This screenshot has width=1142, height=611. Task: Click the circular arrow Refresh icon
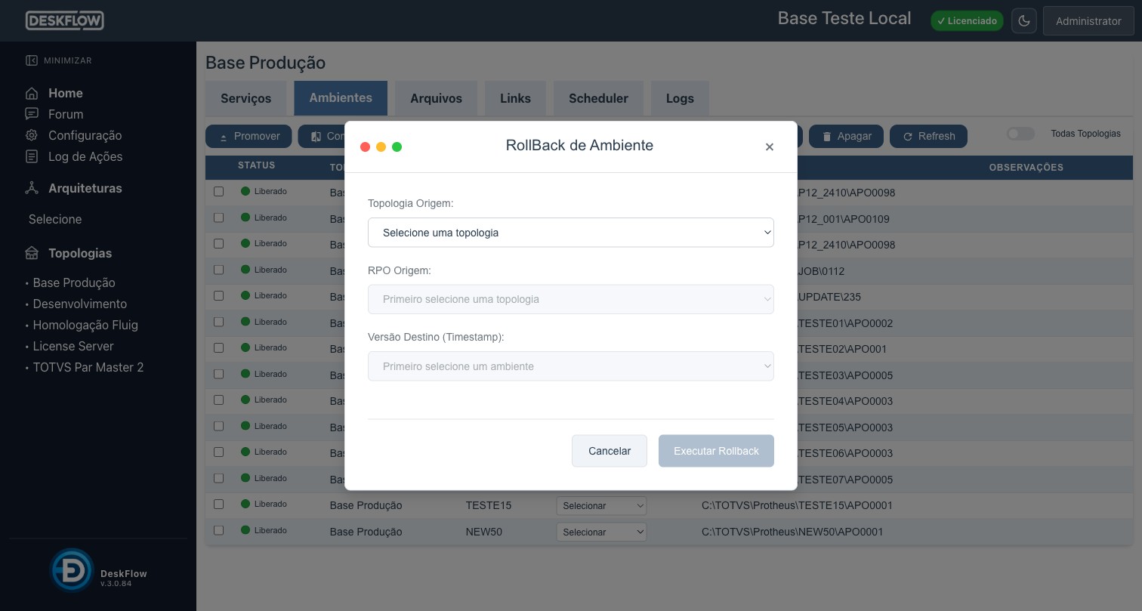908,137
